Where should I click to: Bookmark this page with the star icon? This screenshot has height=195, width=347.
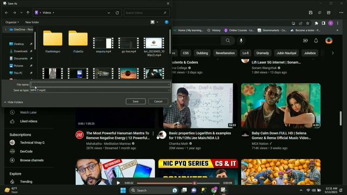[307, 23]
